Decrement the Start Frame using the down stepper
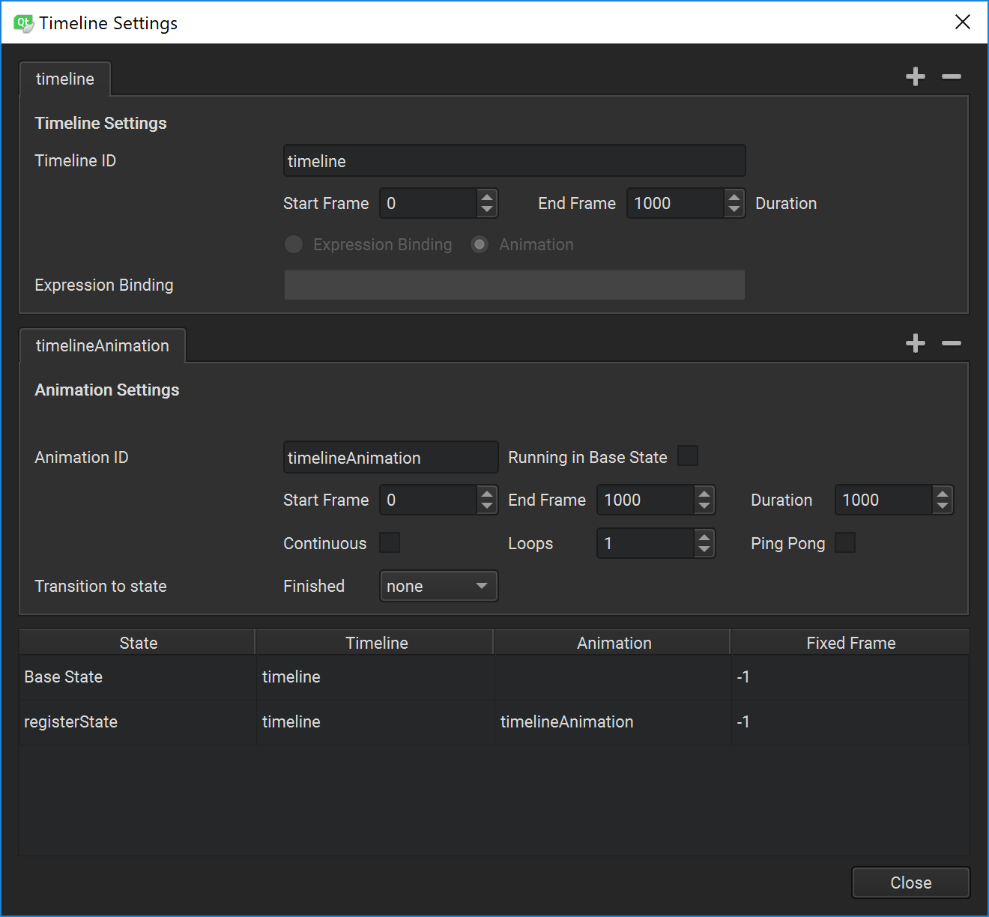This screenshot has height=917, width=989. 486,208
